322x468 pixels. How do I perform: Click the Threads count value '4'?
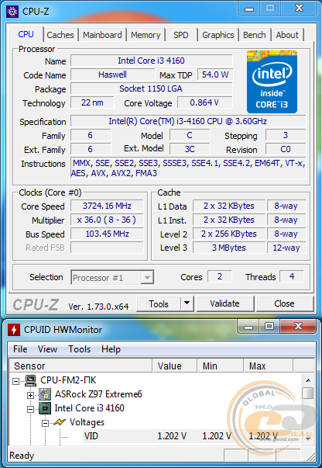292,276
